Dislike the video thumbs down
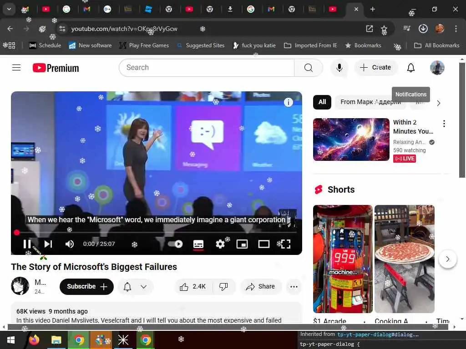 click(223, 287)
